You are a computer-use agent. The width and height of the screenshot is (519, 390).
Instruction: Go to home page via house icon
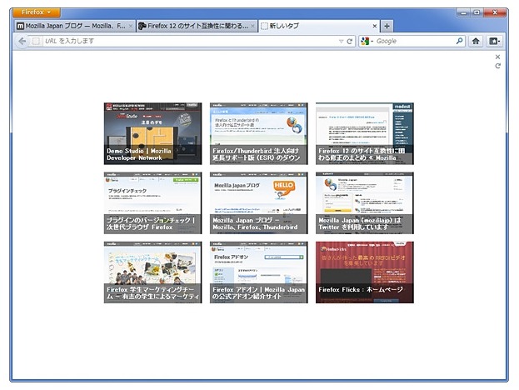pyautogui.click(x=476, y=41)
